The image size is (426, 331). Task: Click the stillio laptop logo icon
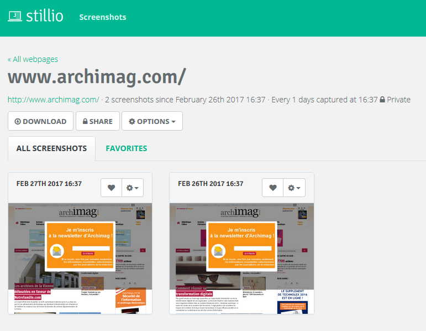[x=15, y=16]
